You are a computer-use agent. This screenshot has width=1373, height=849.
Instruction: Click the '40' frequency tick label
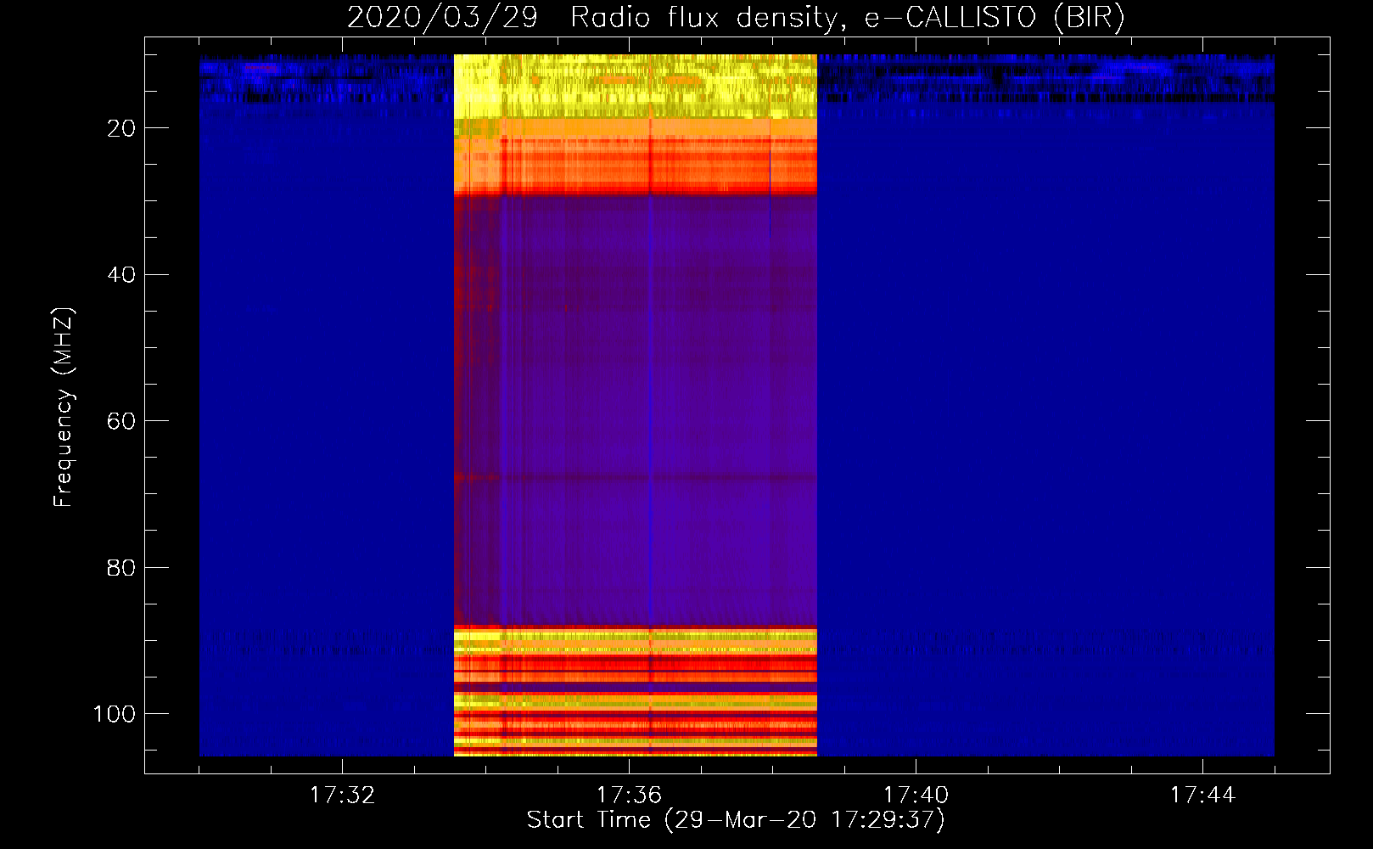(121, 275)
